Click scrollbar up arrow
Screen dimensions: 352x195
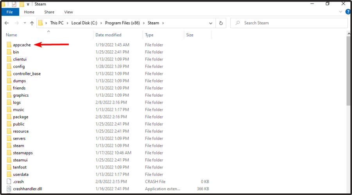348,34
